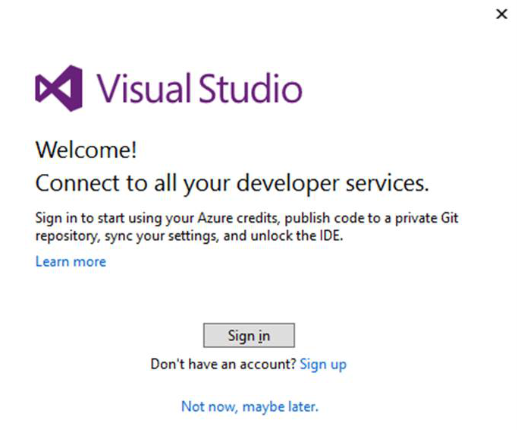
Task: Read more about signing in via Learn more
Action: pos(71,261)
